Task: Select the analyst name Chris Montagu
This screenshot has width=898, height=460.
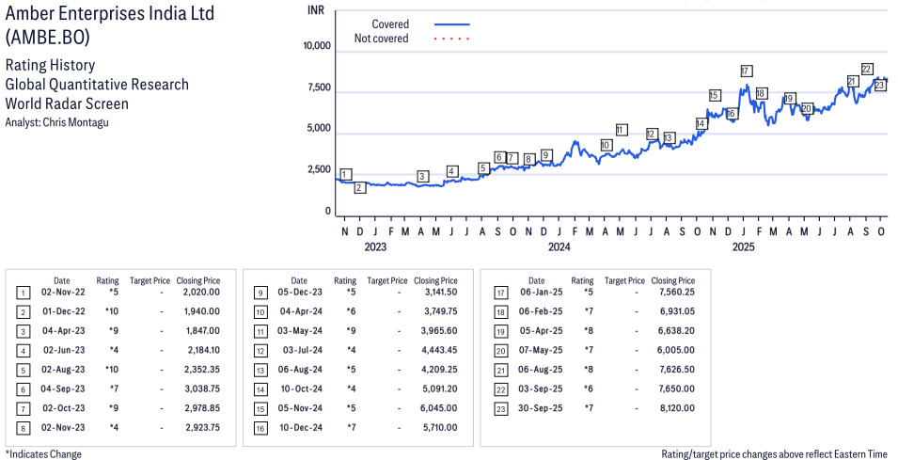Action: pyautogui.click(x=77, y=122)
